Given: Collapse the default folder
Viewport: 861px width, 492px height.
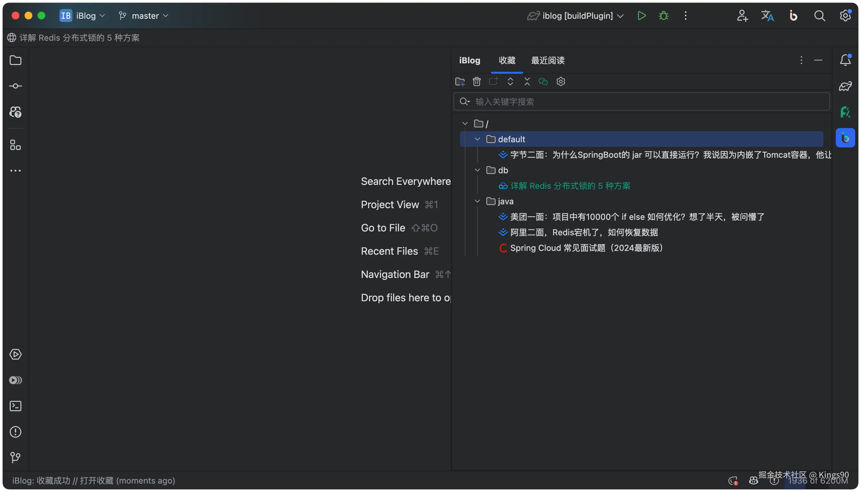Looking at the screenshot, I should coord(477,139).
